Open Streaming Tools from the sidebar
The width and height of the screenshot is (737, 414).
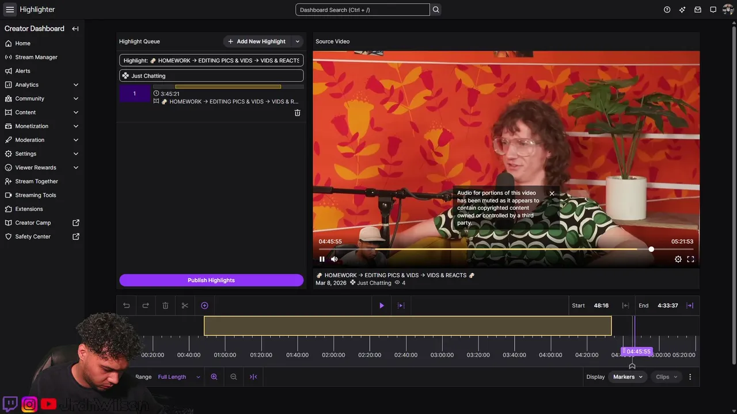(x=36, y=195)
